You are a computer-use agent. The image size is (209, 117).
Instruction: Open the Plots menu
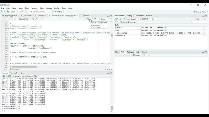[27, 8]
